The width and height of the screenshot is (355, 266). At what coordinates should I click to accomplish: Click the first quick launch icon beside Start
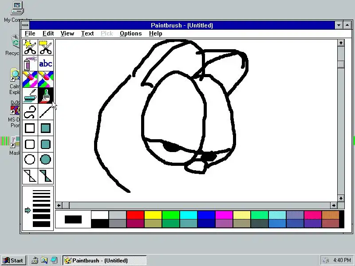pyautogui.click(x=35, y=260)
